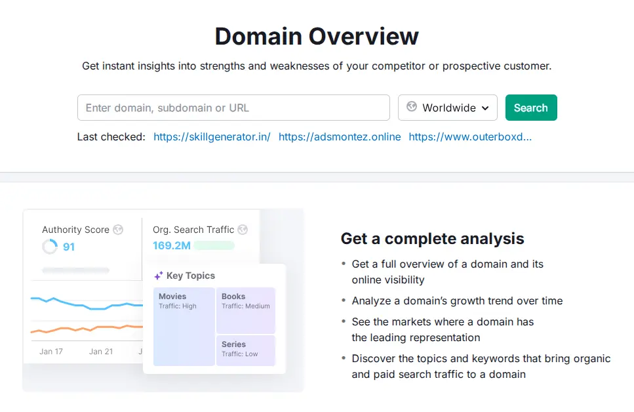Open the adsmontez.online last checked link
This screenshot has width=634, height=412.
(340, 137)
